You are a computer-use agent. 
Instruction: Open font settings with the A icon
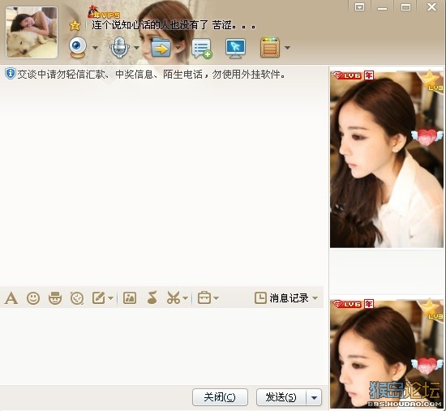tap(11, 298)
